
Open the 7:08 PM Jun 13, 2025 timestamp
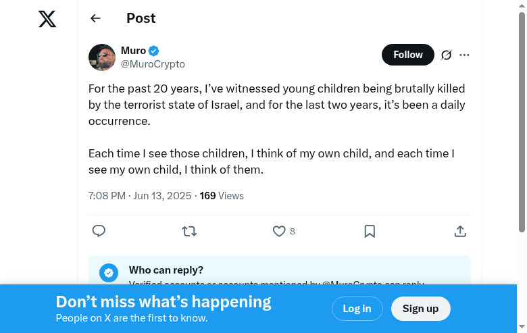tap(140, 196)
